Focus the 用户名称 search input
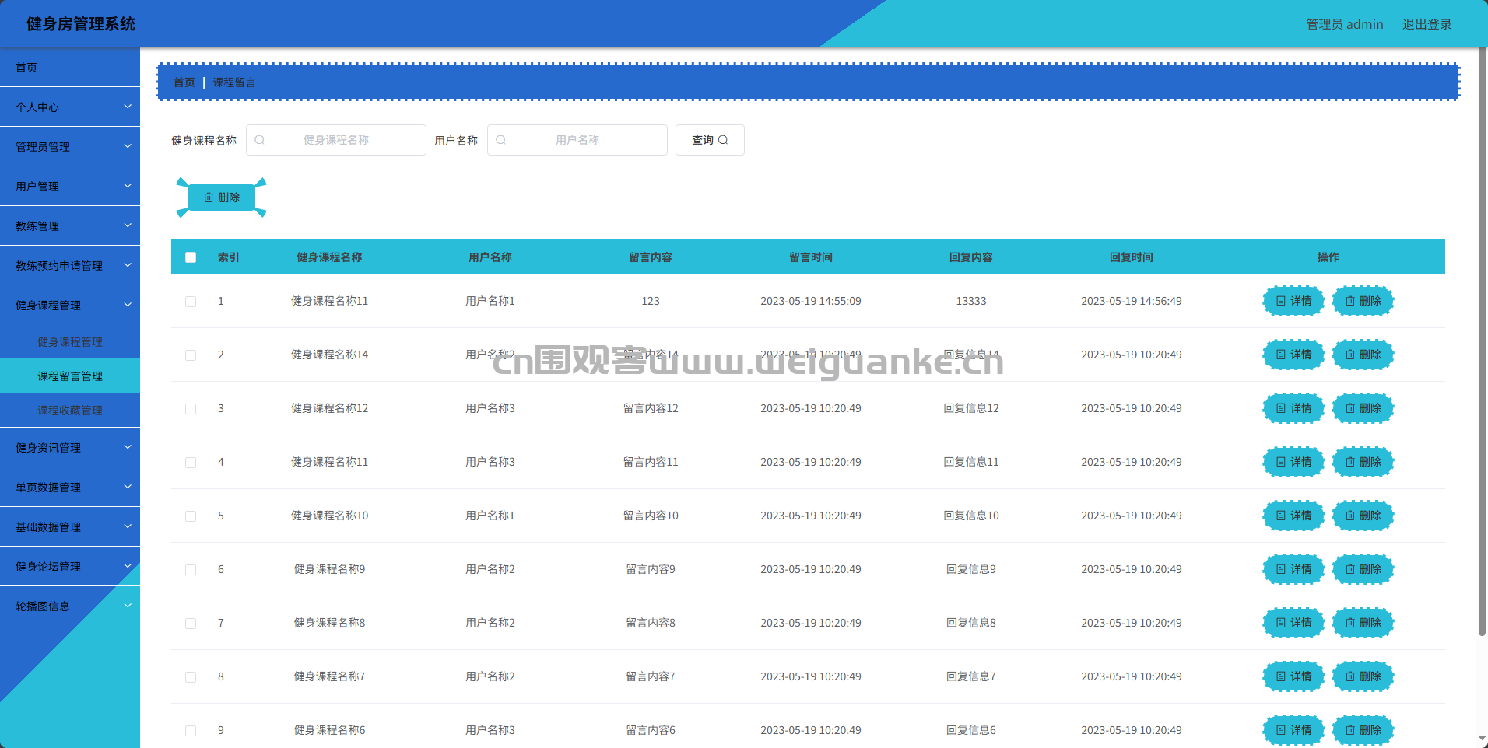 tap(577, 140)
